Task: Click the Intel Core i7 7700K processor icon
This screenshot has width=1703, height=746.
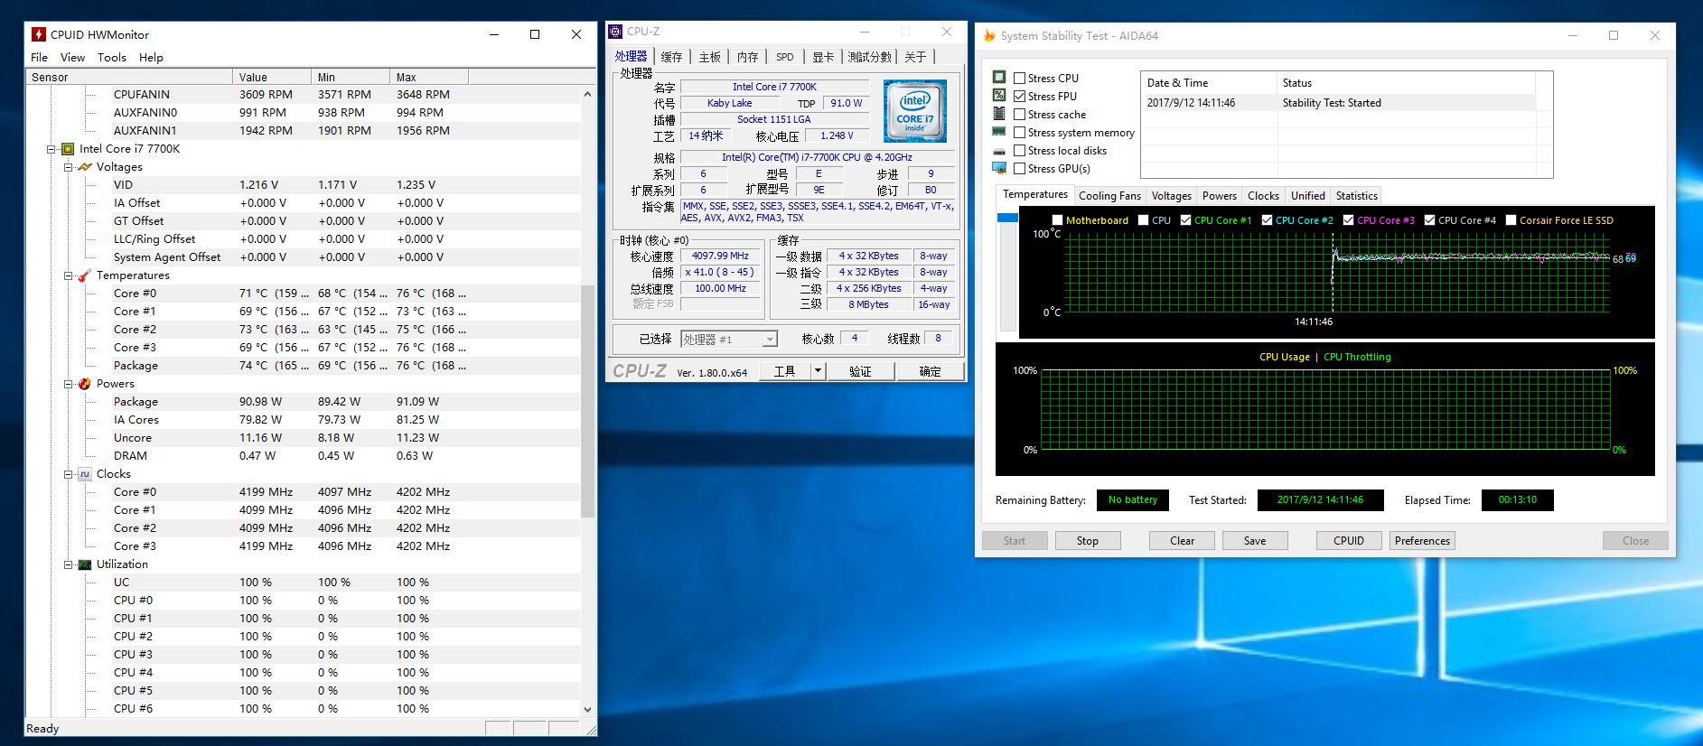Action: [67, 149]
